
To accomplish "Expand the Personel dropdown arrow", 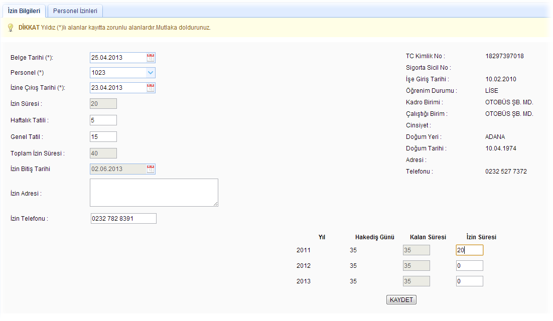I will tap(150, 73).
